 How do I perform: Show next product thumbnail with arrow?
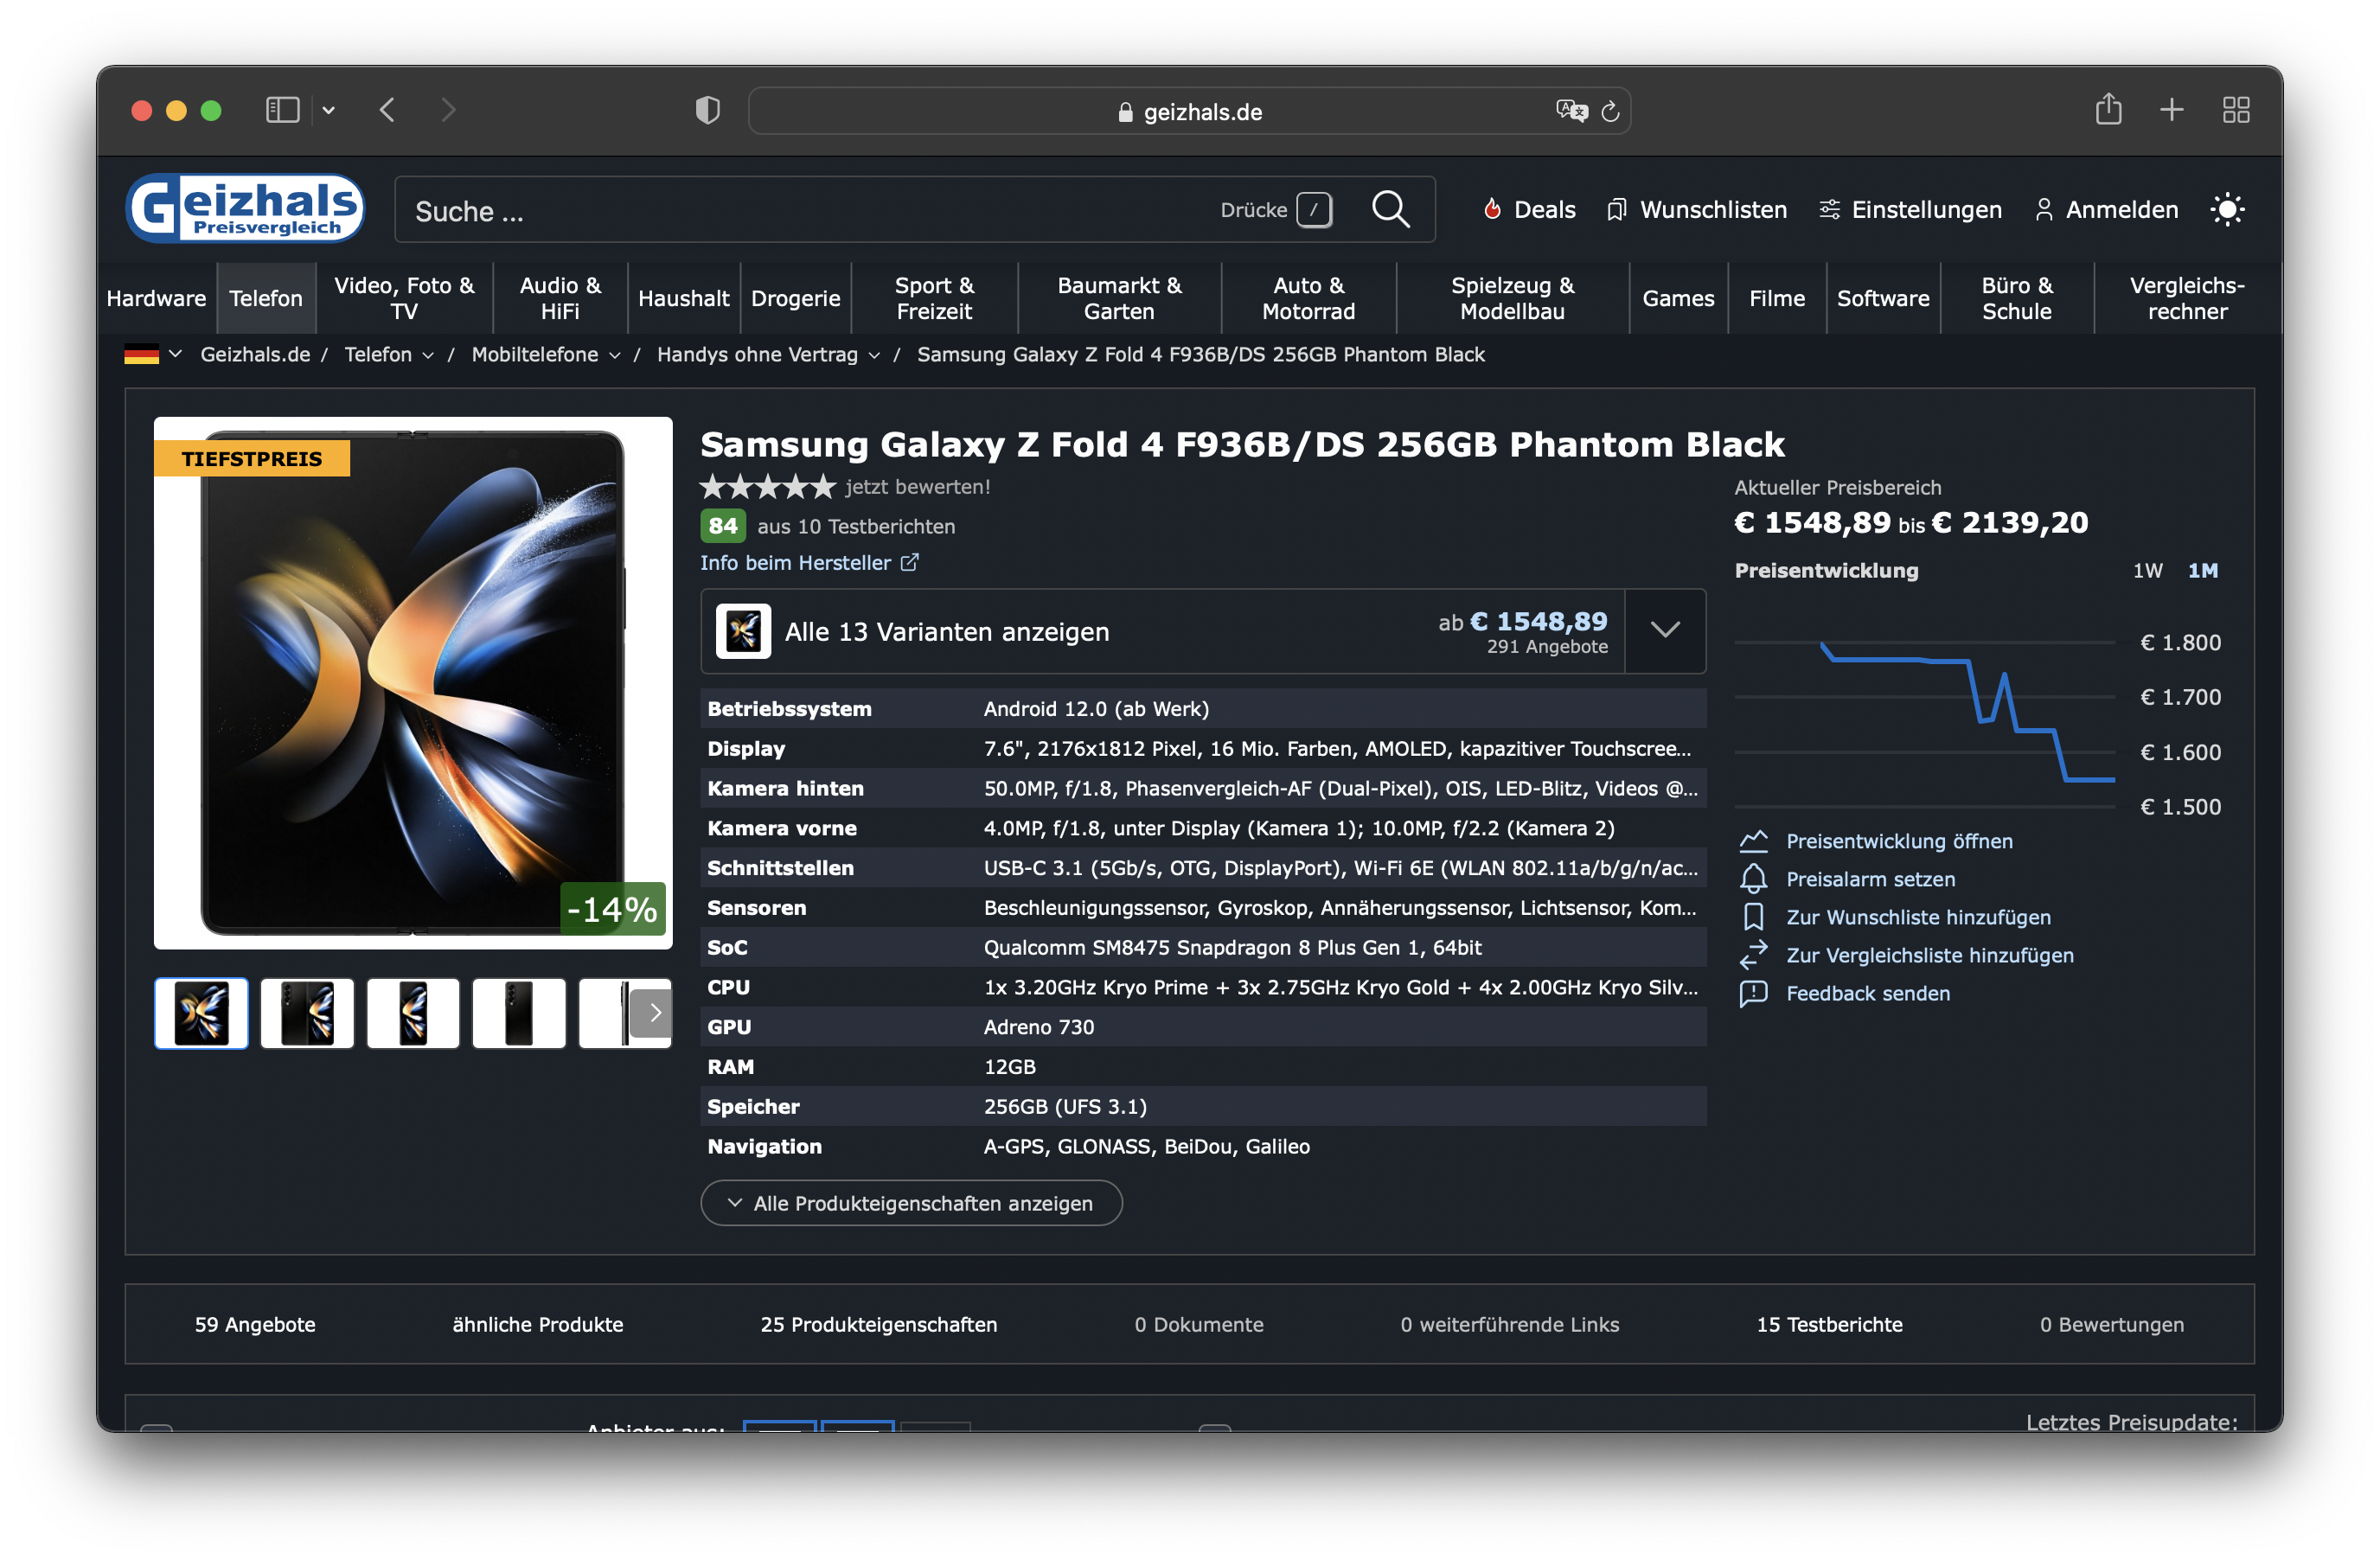point(654,1013)
